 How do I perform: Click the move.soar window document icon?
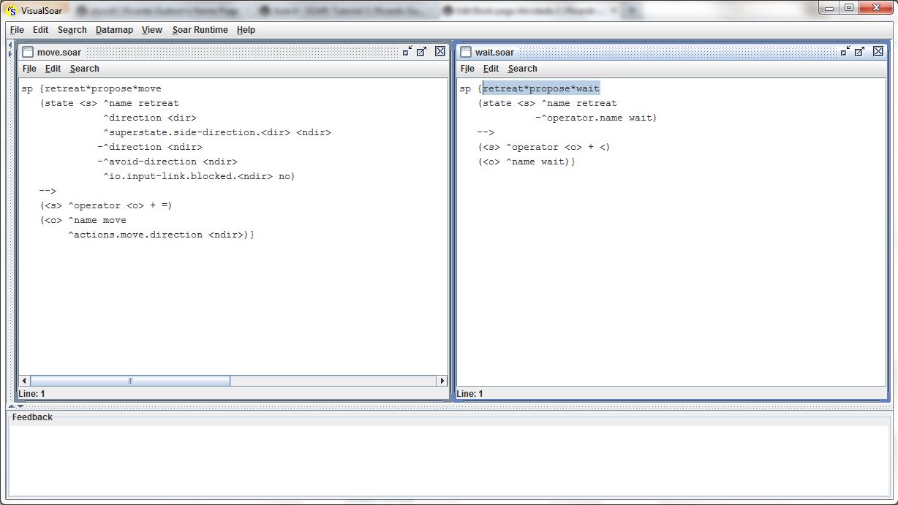28,52
